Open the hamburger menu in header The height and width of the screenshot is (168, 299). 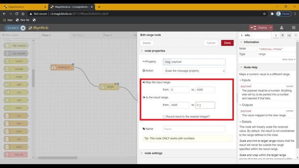(x=293, y=27)
